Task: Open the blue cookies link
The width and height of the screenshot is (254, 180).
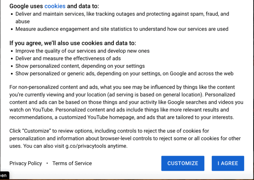Action: pos(55,6)
